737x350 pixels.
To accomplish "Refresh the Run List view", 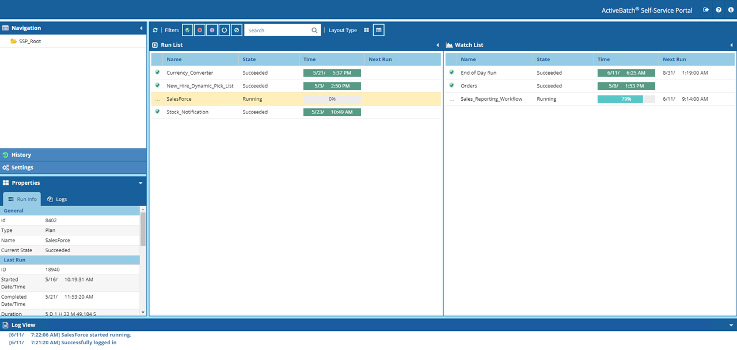I will [x=154, y=30].
